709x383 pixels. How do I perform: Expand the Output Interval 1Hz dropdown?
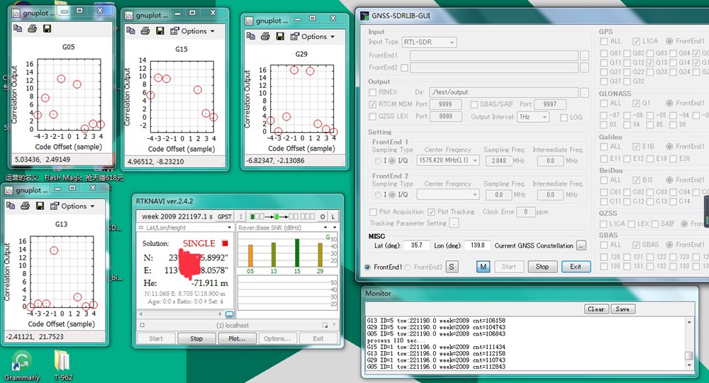pyautogui.click(x=533, y=116)
